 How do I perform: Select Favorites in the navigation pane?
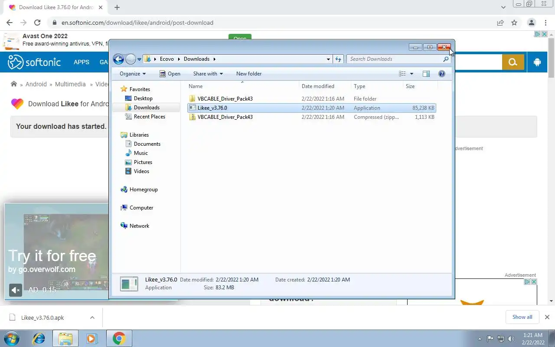140,89
